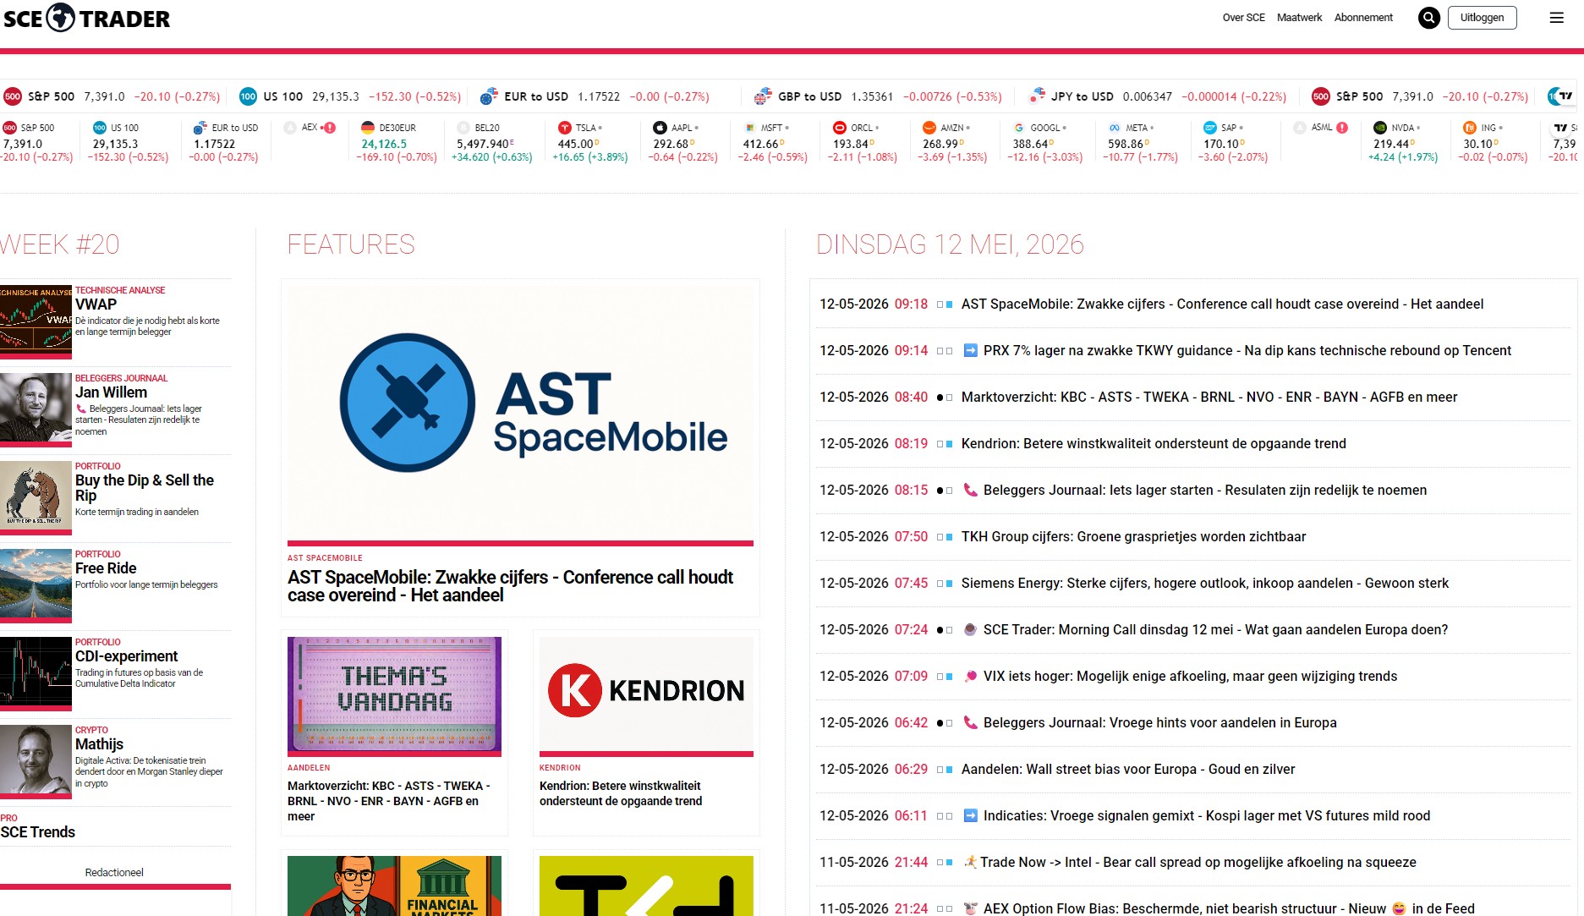Click the SCE Trader globe logo

click(60, 18)
